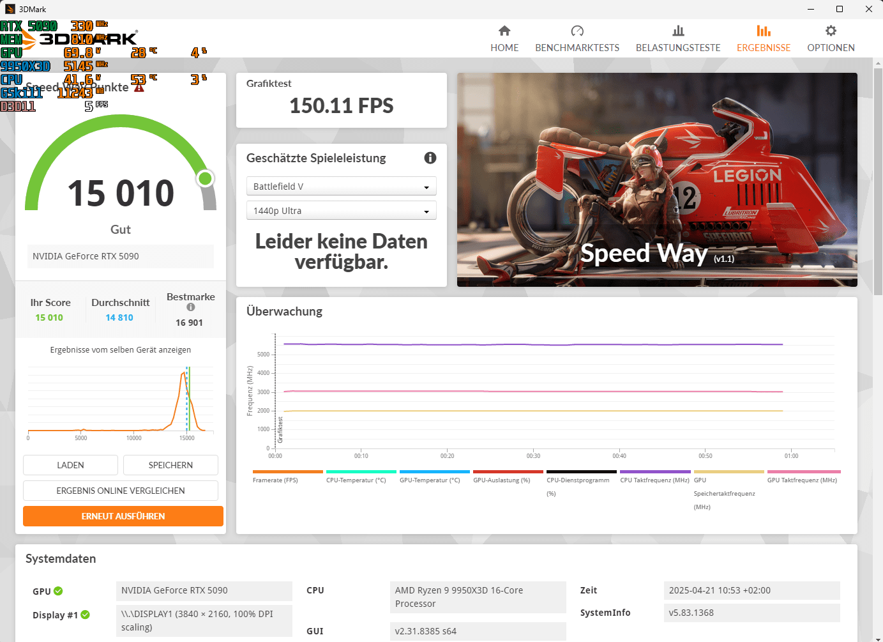Open the Battlefield V game dropdown
Viewport: 883px width, 642px height.
[x=341, y=186]
